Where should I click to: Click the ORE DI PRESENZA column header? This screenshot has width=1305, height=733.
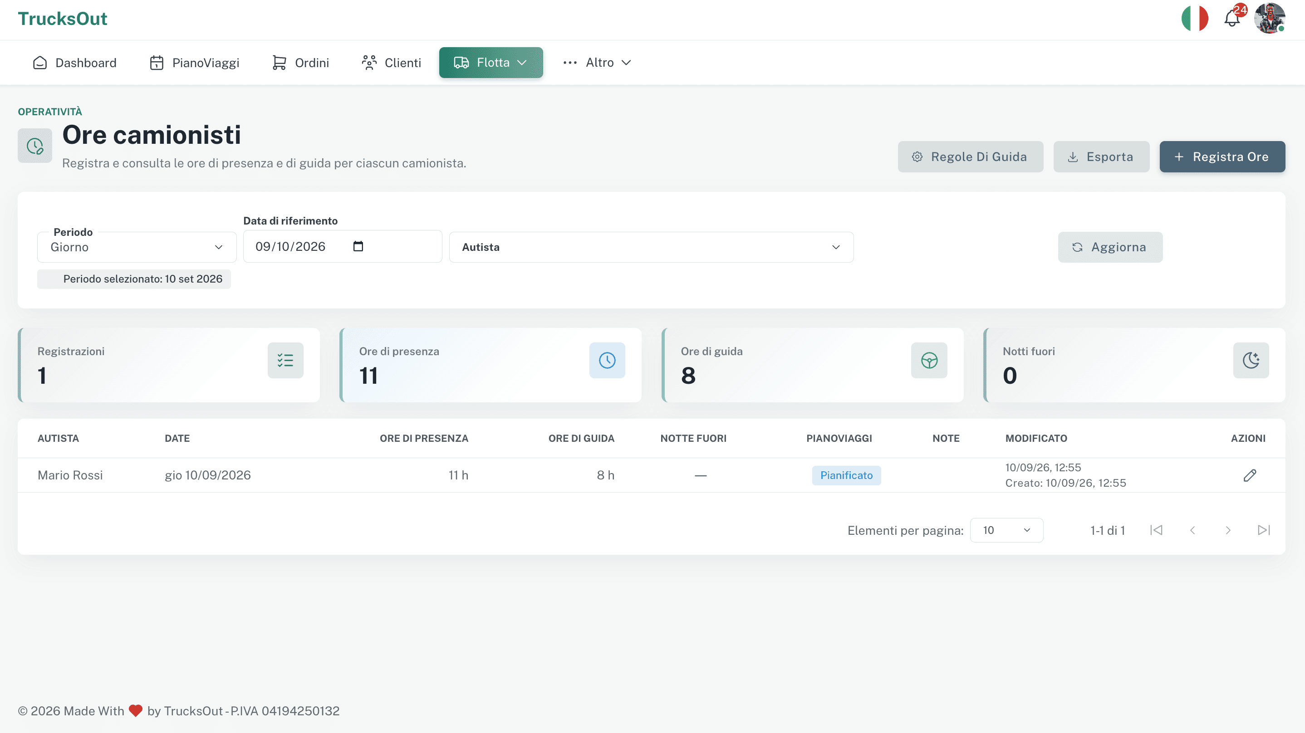click(x=424, y=438)
